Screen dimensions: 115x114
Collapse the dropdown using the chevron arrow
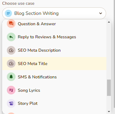click(x=101, y=13)
